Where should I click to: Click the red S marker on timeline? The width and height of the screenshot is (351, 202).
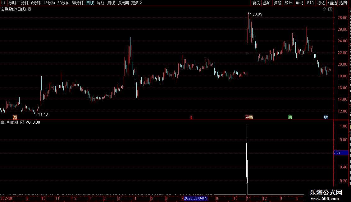point(191,118)
